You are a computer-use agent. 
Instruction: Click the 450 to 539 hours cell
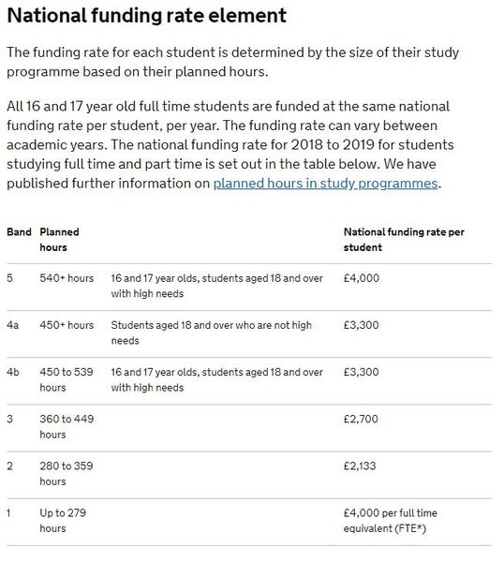coord(67,379)
